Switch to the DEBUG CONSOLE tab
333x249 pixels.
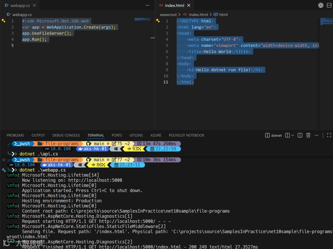click(x=66, y=135)
